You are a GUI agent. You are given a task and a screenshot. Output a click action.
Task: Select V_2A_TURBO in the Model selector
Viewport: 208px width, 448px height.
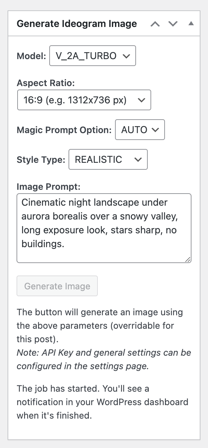(92, 56)
